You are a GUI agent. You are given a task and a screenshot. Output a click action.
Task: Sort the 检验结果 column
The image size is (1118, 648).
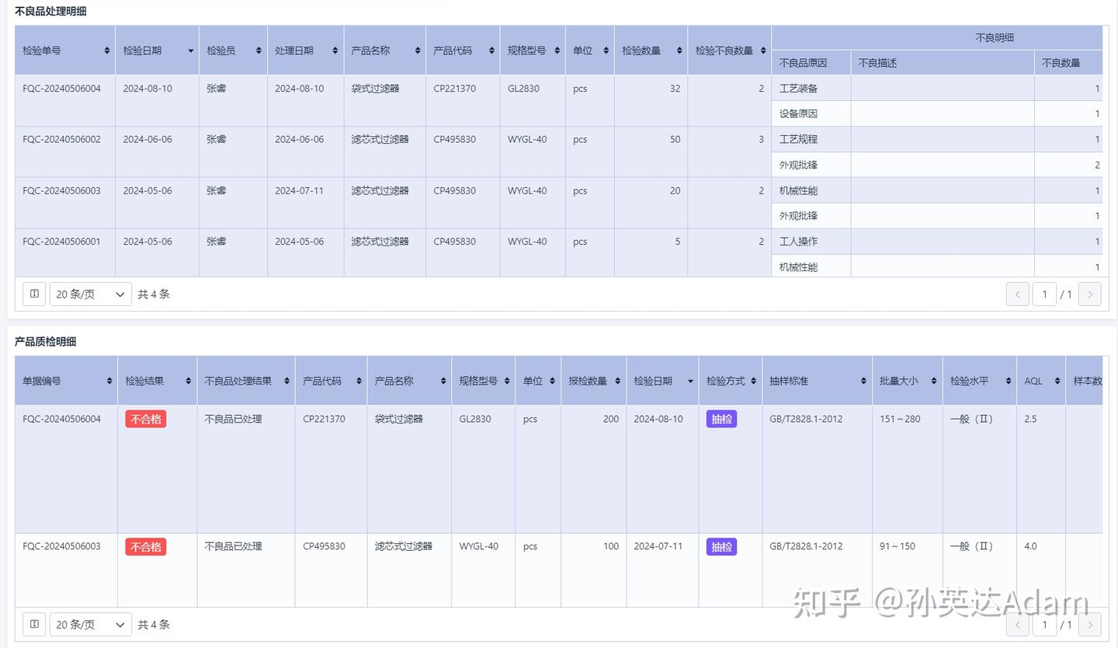tap(189, 381)
